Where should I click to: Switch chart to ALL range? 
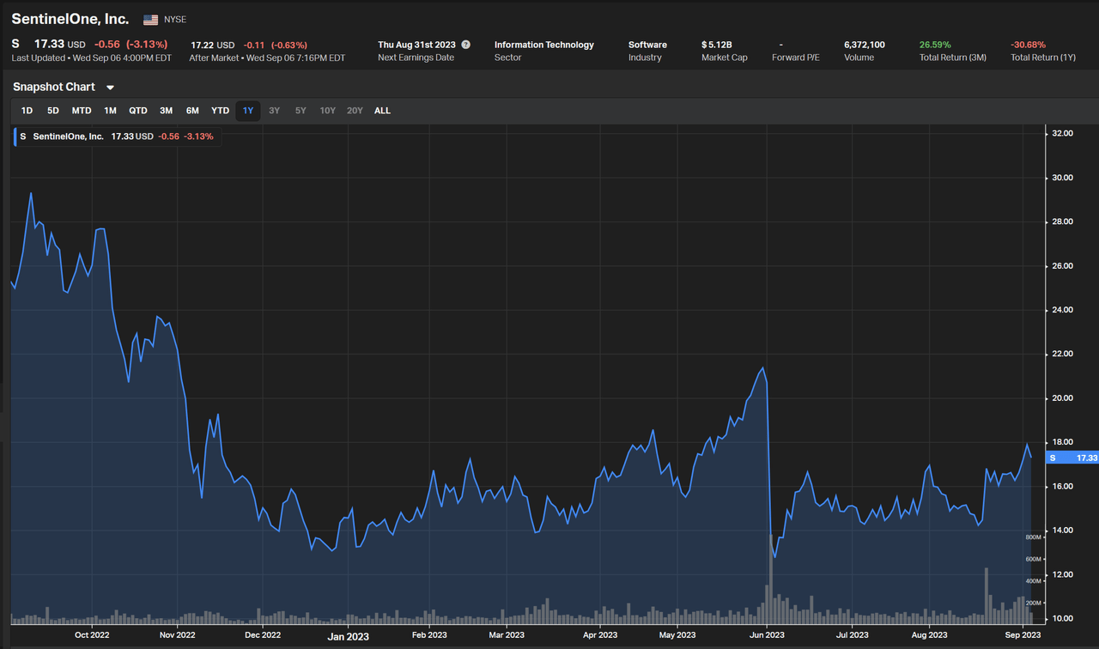[382, 111]
